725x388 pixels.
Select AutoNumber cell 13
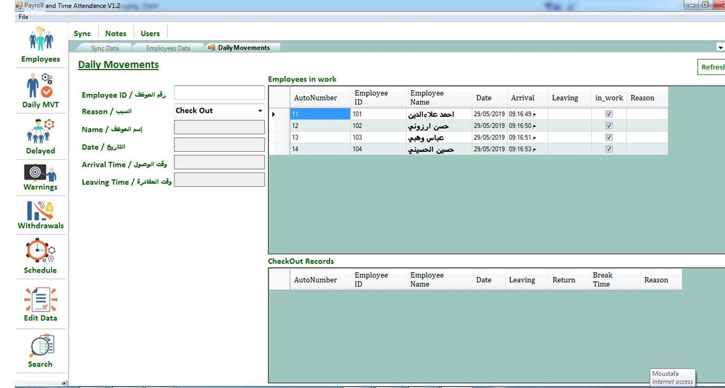point(320,137)
